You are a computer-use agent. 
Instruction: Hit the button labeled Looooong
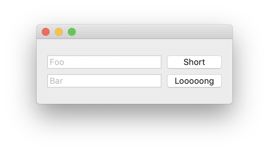click(x=194, y=81)
